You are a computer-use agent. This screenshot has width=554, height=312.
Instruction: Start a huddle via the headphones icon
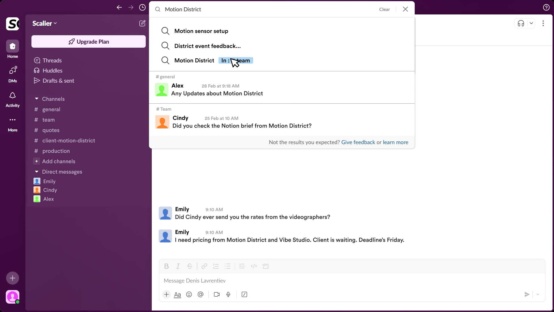tap(521, 23)
